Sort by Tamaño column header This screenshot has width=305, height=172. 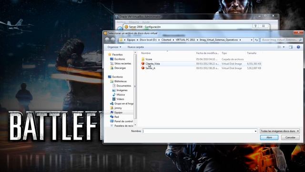(252, 53)
